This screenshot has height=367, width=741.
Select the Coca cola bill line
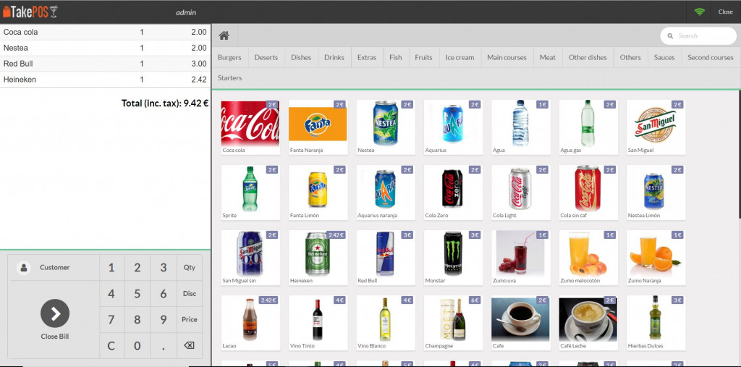tap(105, 32)
